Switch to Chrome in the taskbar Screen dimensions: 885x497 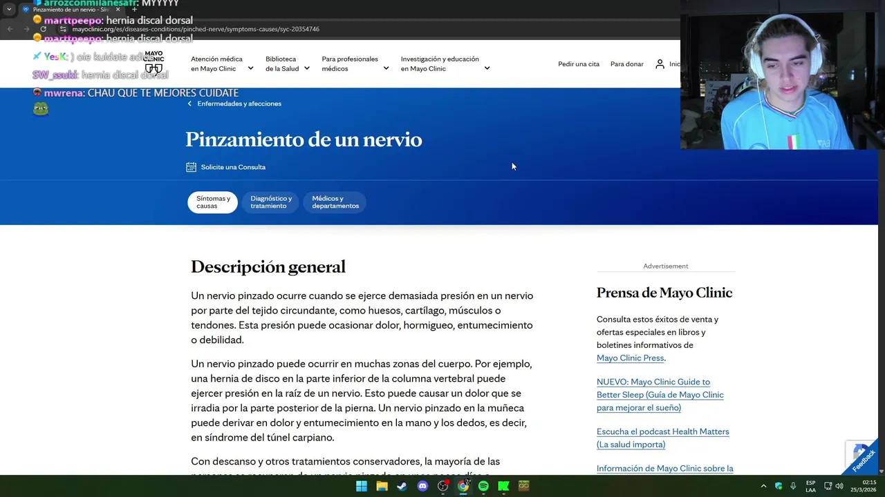click(463, 486)
